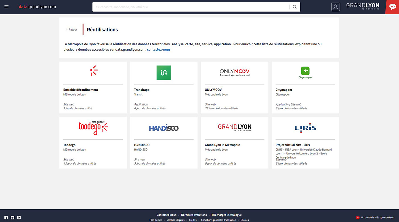Click the magnifying glass search icon
Screen dimensions: 399x222
294,7
